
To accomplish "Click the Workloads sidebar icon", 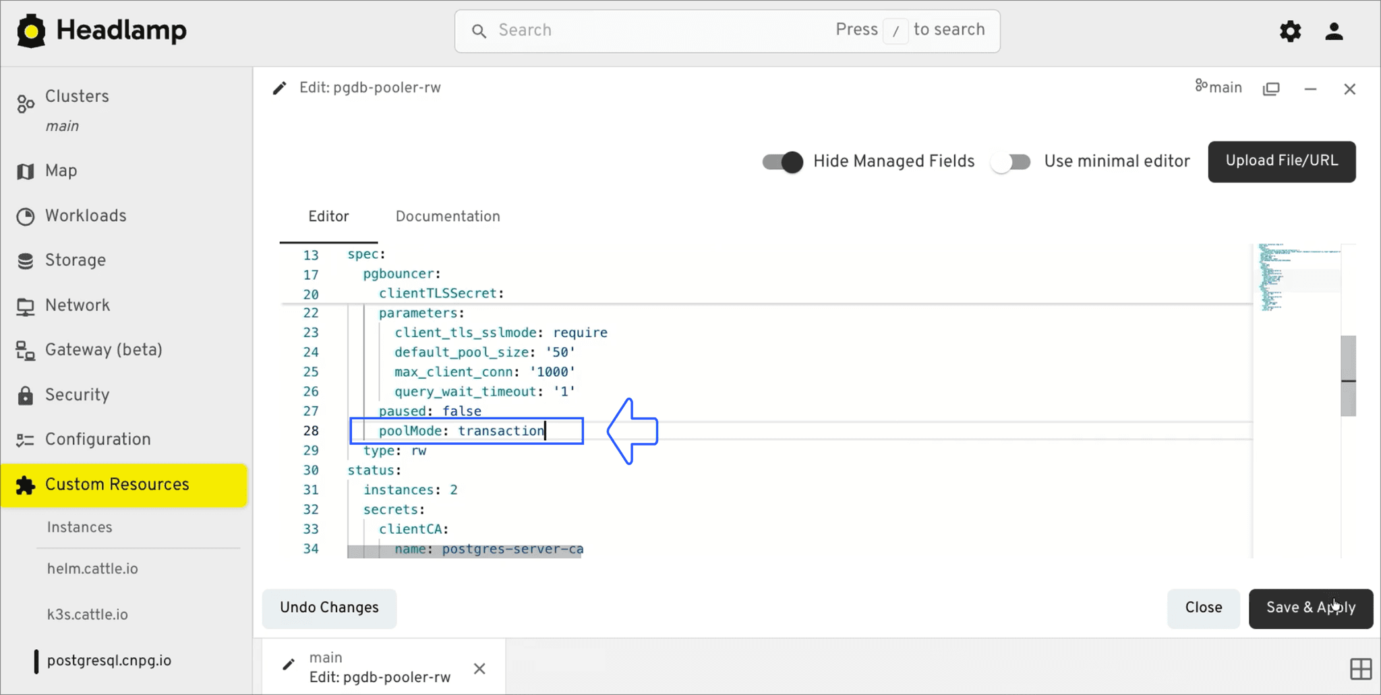I will pyautogui.click(x=26, y=216).
